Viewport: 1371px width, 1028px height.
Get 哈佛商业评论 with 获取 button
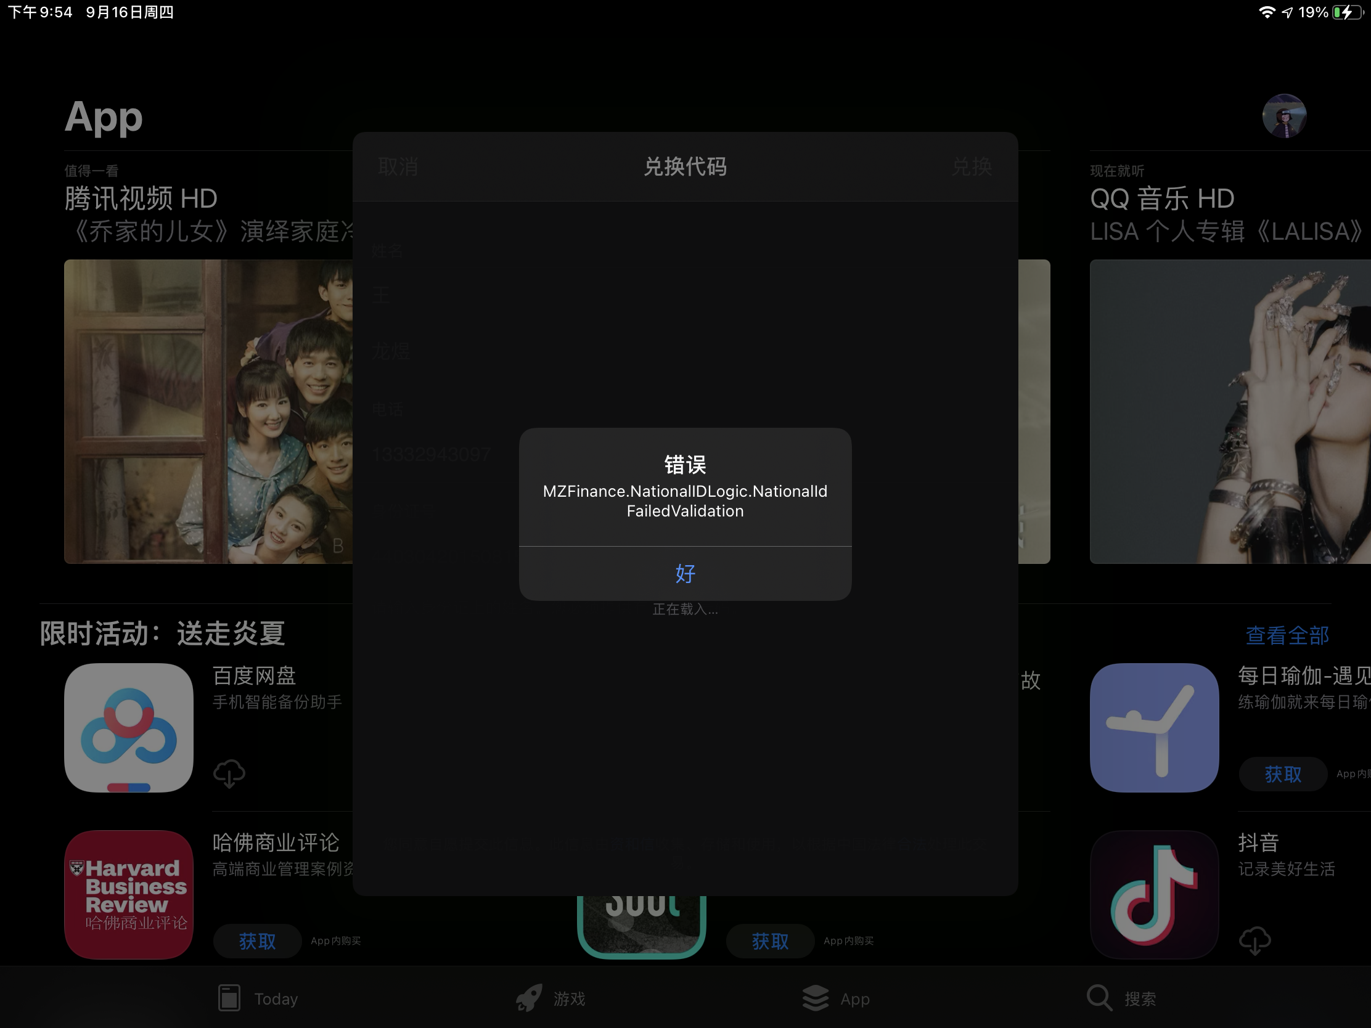click(x=257, y=940)
